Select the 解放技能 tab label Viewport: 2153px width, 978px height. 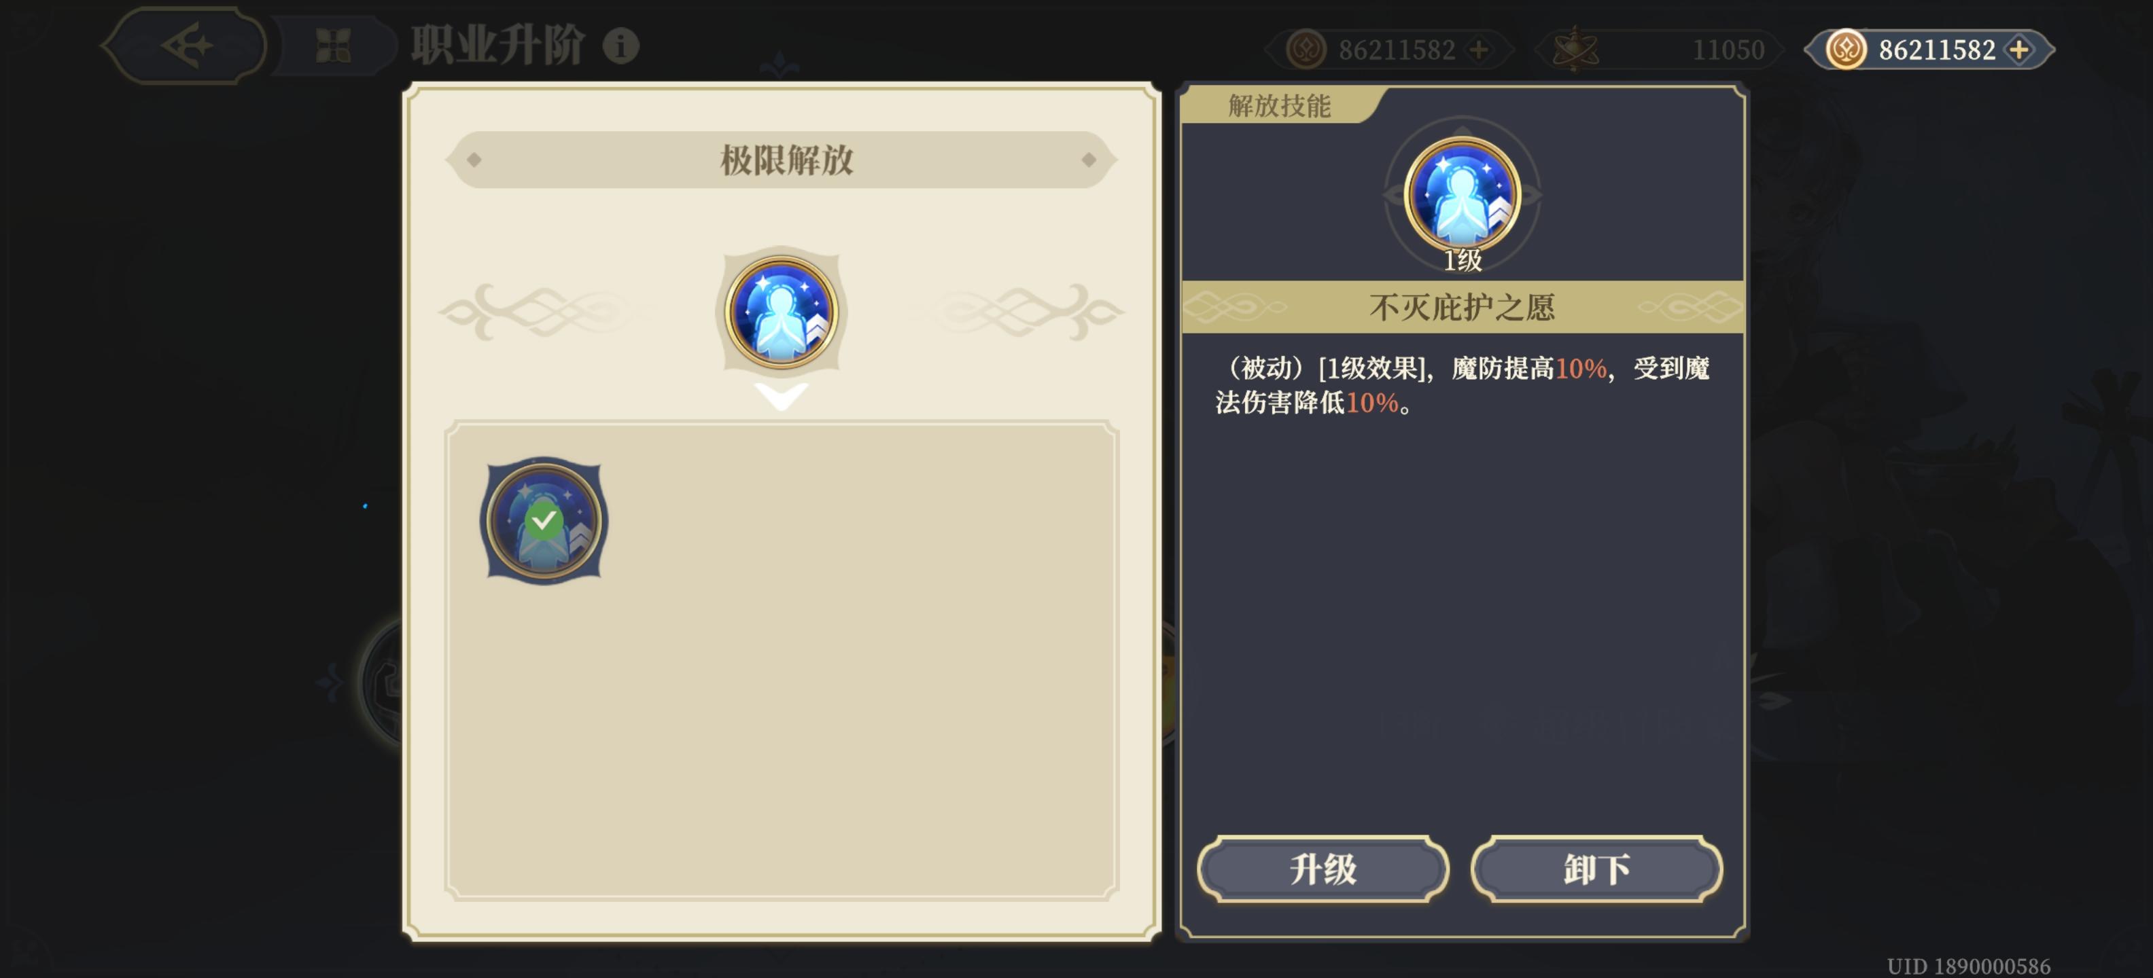[x=1279, y=105]
